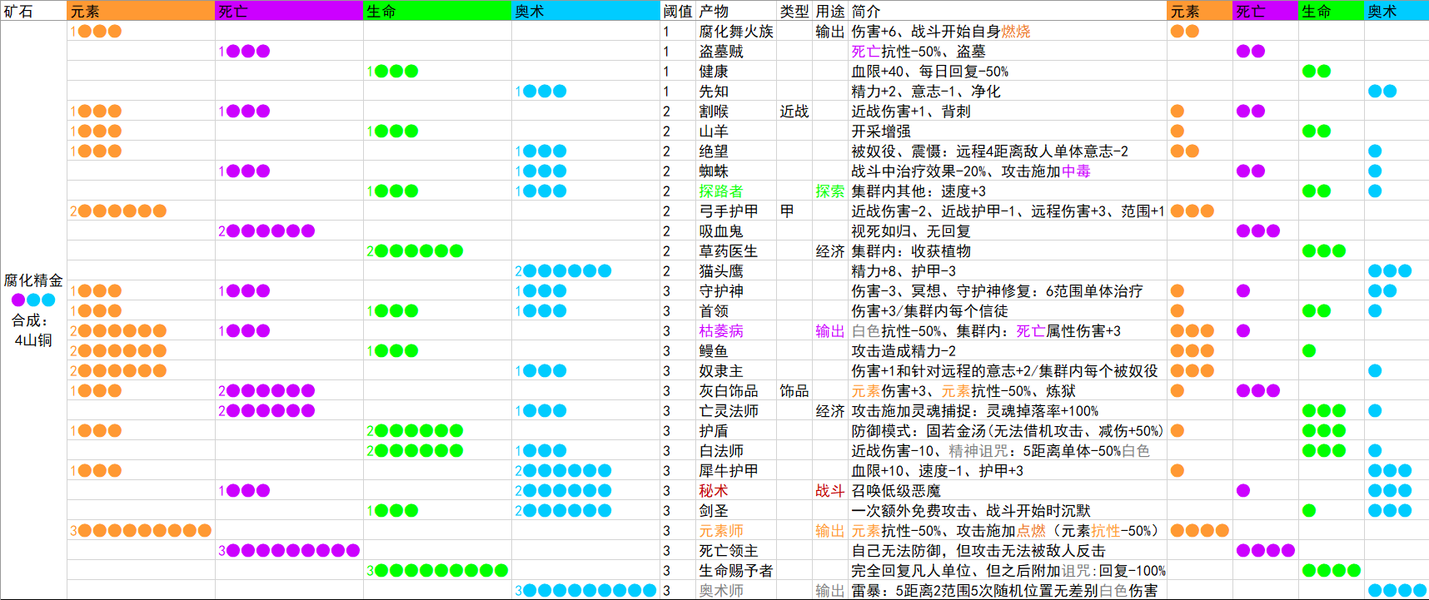Click the 蜘蛛 product cell
This screenshot has width=1429, height=600.
pos(736,171)
